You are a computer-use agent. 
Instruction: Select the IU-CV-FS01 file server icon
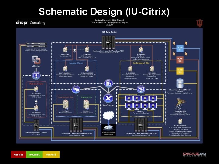141,50
